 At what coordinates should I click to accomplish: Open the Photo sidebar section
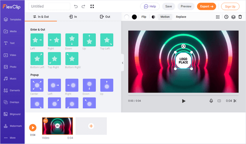point(10,67)
